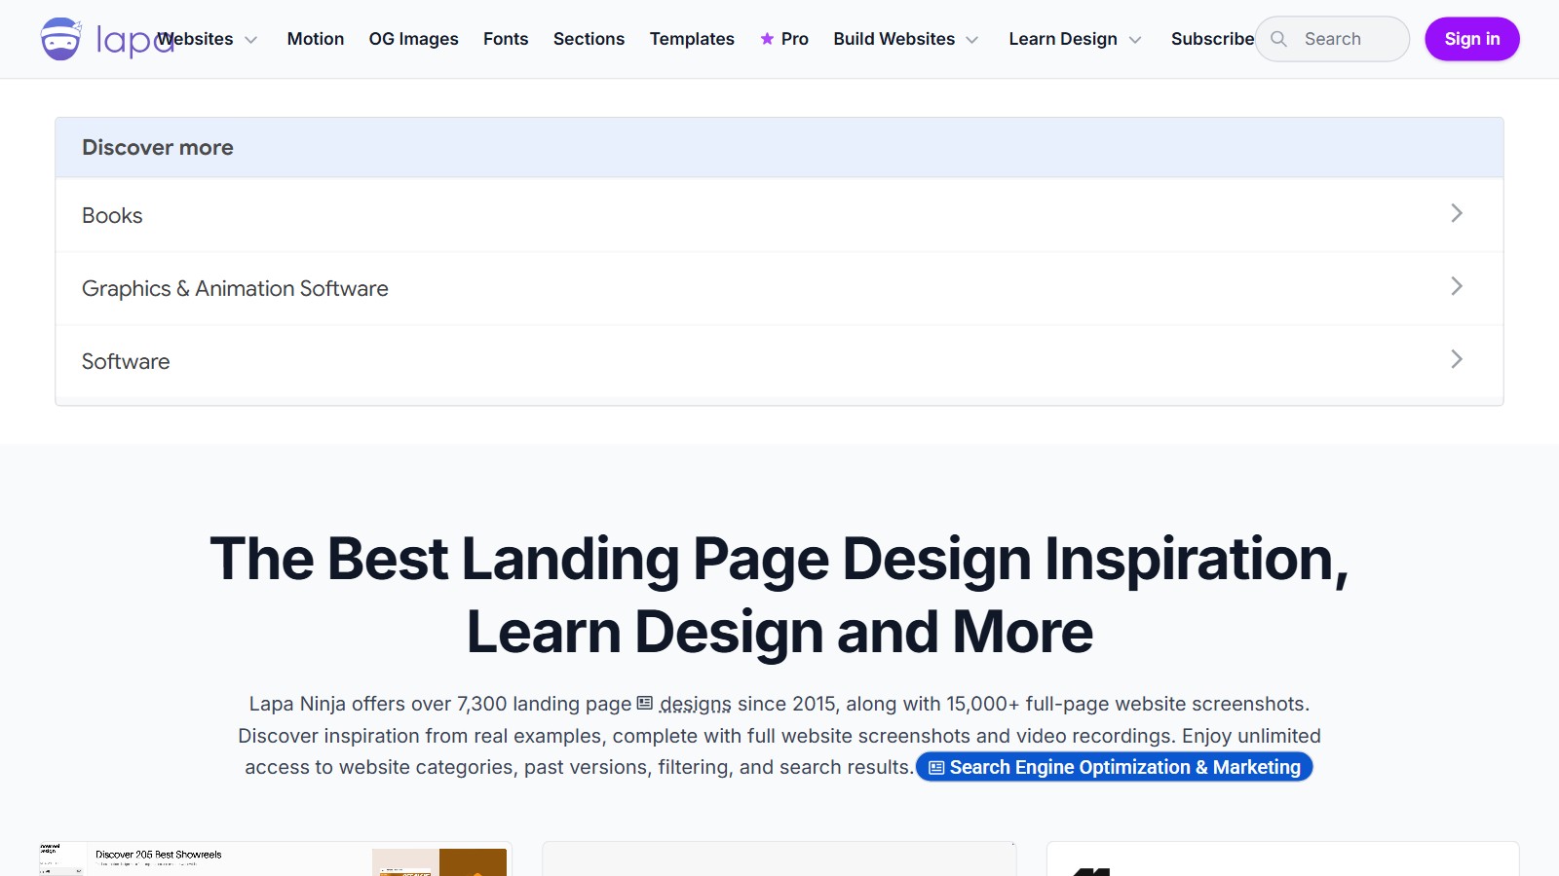Click the 'designs' underlined link
Viewport: 1559px width, 876px height.
click(x=696, y=704)
